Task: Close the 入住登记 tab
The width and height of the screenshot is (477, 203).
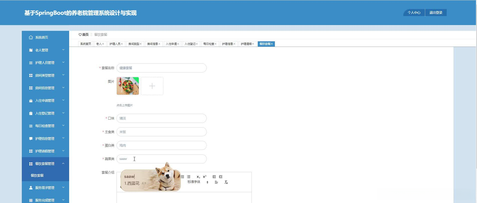Action: click(x=197, y=44)
